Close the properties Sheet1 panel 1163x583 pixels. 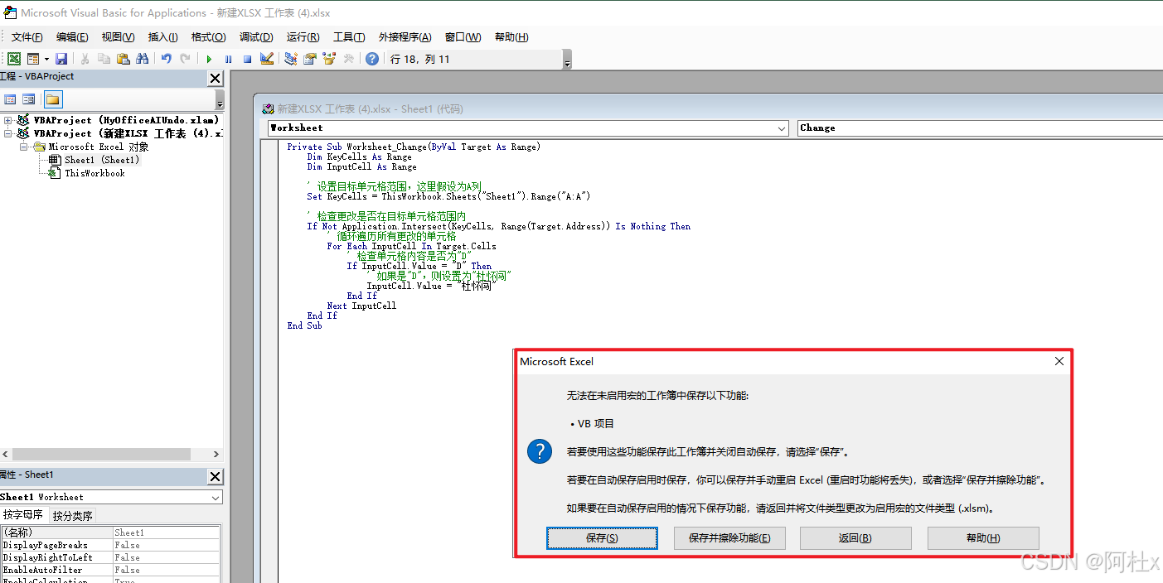click(x=215, y=476)
